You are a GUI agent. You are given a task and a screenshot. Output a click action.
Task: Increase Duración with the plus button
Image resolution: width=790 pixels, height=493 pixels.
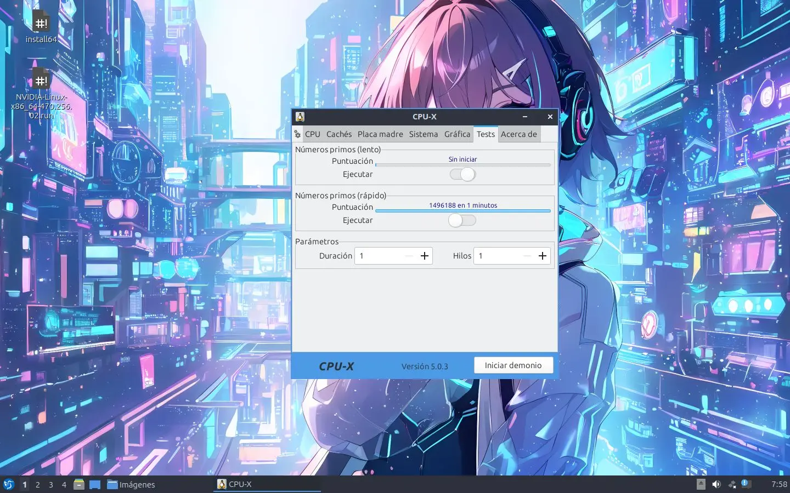click(x=425, y=256)
